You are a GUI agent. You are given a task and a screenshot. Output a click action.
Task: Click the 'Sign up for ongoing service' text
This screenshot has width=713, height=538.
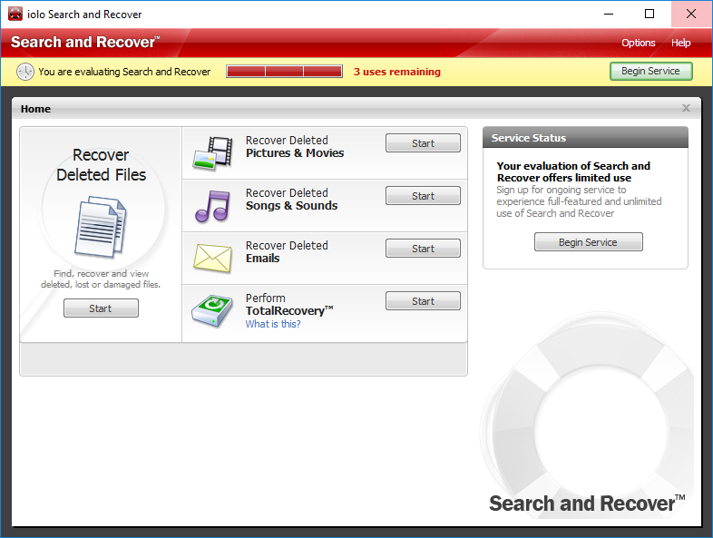click(579, 201)
